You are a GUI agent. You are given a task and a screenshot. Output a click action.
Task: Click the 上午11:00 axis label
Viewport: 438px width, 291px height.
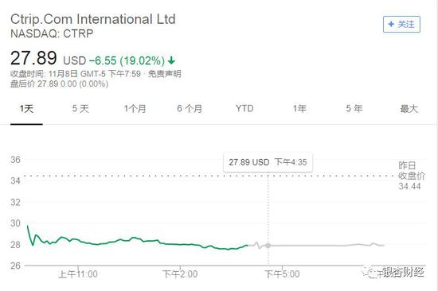point(78,274)
